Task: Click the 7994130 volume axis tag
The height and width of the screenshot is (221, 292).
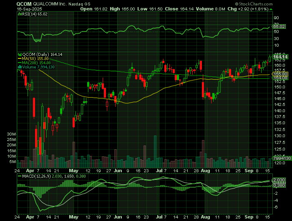Action: (282, 158)
